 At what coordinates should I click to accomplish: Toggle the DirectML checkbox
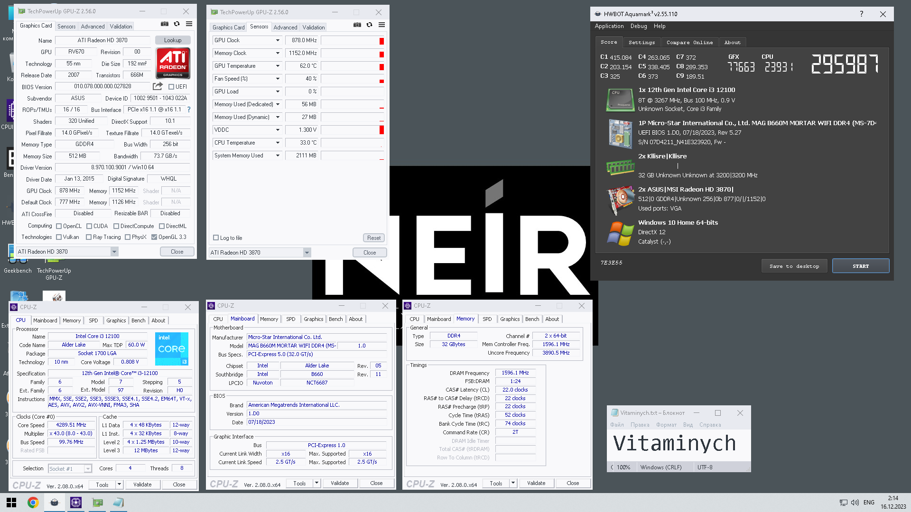[x=162, y=226]
